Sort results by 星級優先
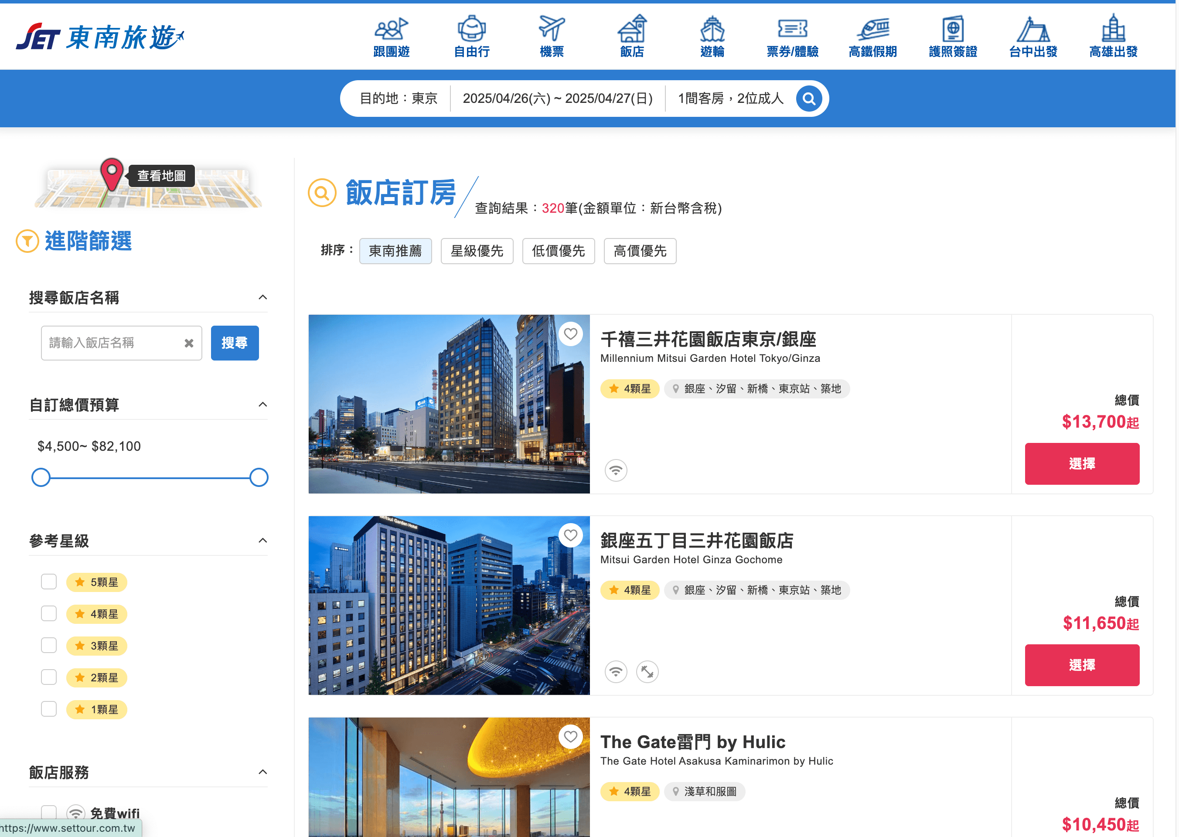The height and width of the screenshot is (837, 1179). (x=476, y=251)
